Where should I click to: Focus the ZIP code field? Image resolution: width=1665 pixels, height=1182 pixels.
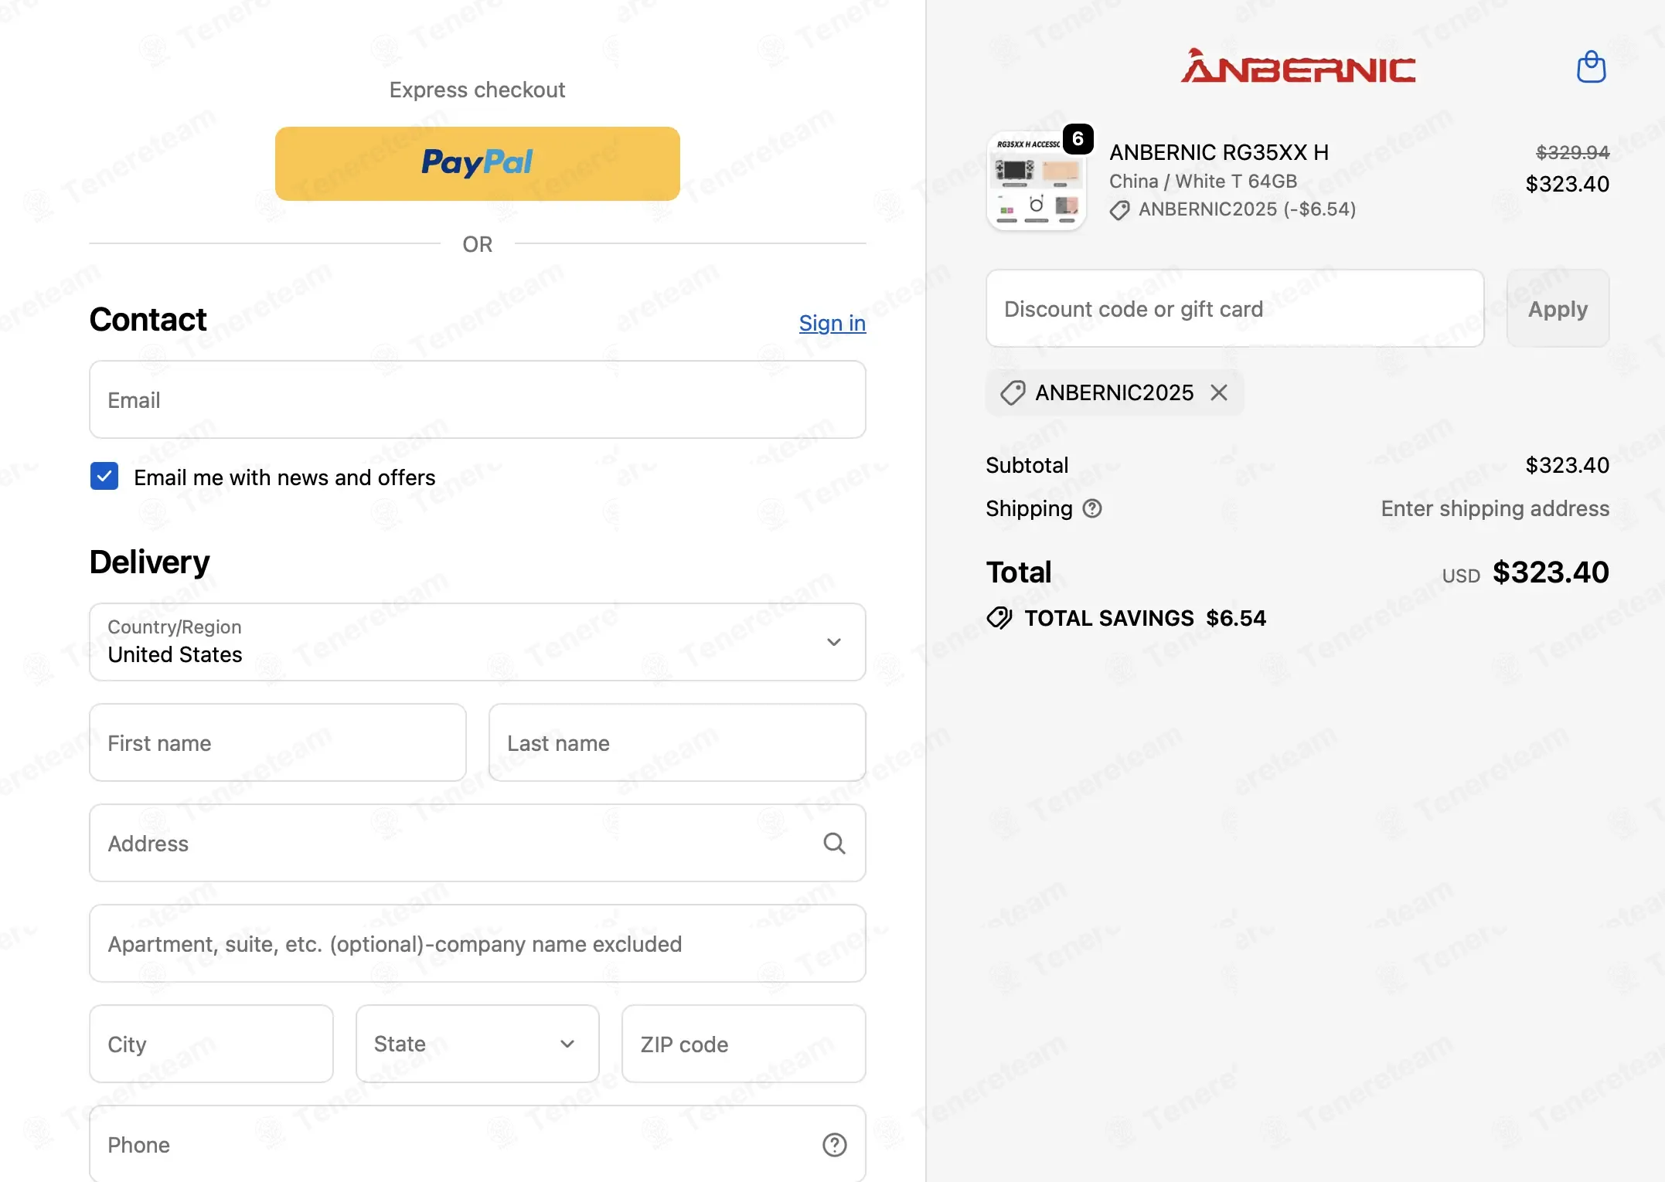coord(744,1044)
